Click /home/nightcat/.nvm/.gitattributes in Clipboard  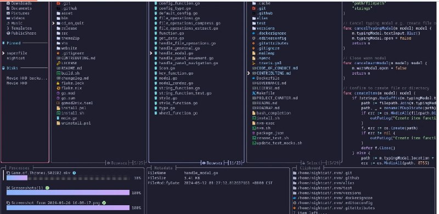pyautogui.click(x=336, y=208)
